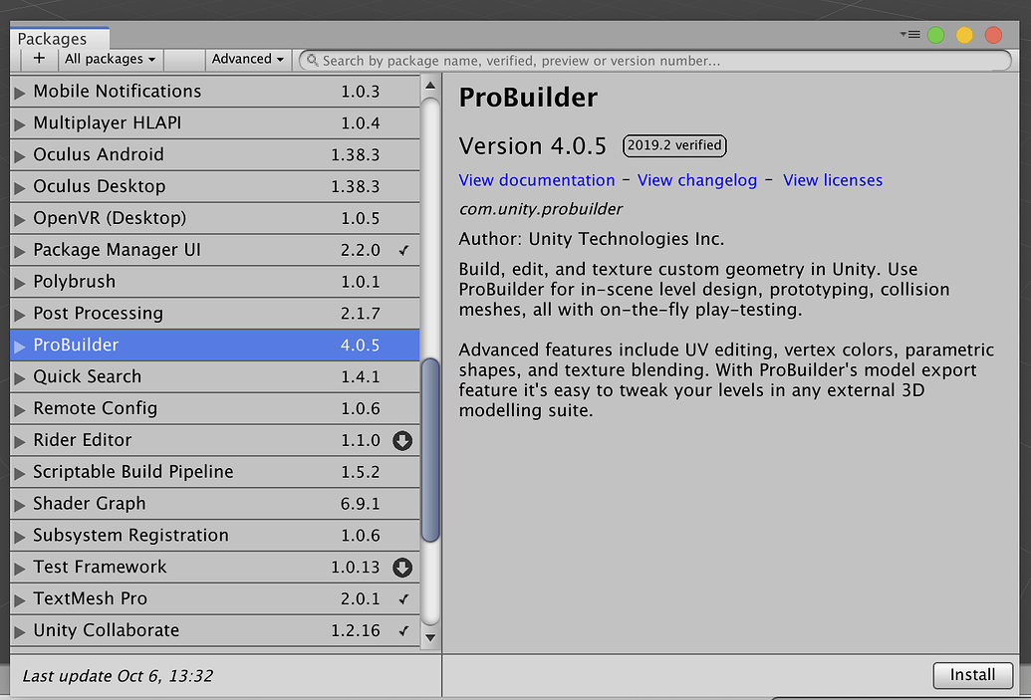This screenshot has width=1031, height=700.
Task: Expand the Oculus Android package entry
Action: [x=19, y=155]
